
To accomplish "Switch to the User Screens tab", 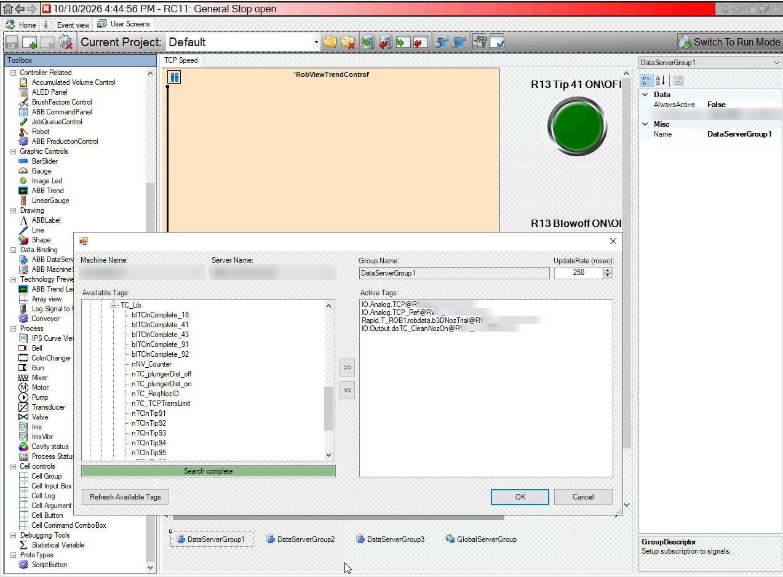I will (124, 24).
